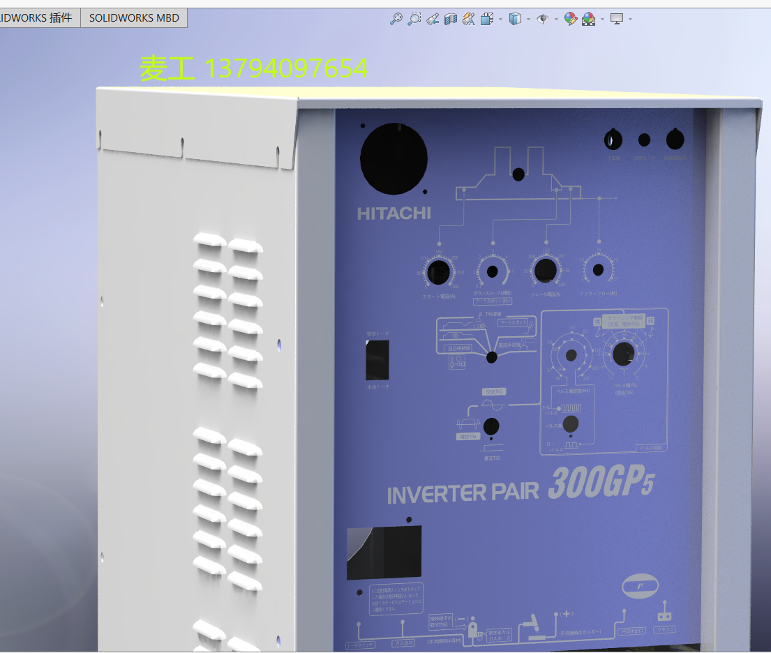Expand the View Settings dropdown arrow
The image size is (771, 653).
[x=630, y=20]
